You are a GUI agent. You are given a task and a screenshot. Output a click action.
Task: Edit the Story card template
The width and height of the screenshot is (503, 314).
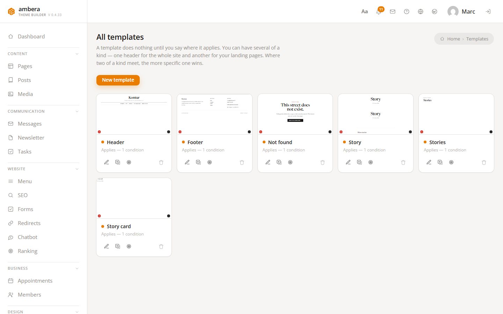click(107, 246)
